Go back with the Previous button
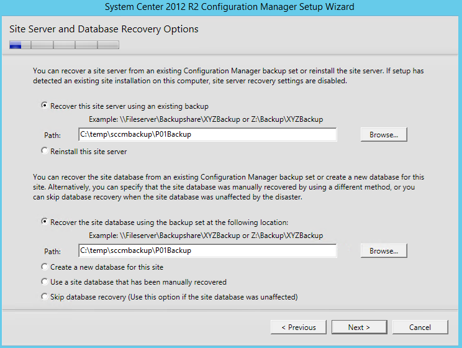The height and width of the screenshot is (348, 462). [299, 327]
